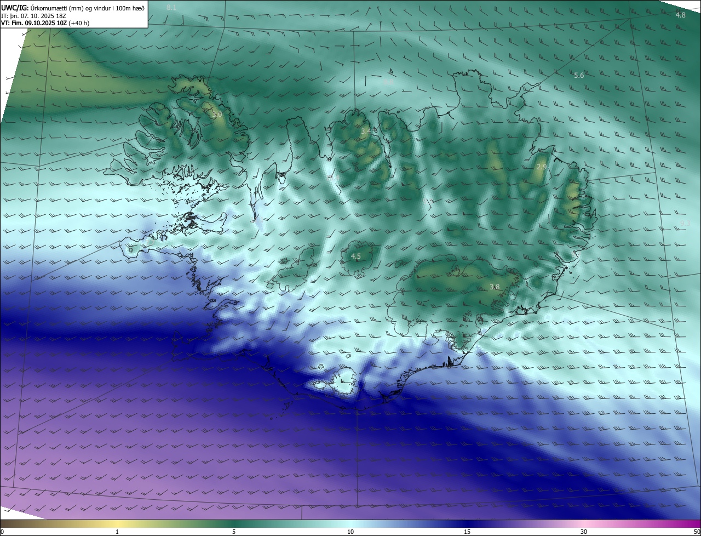The width and height of the screenshot is (701, 536).
Task: Click the 8.1 value label on the map
Action: tap(171, 8)
